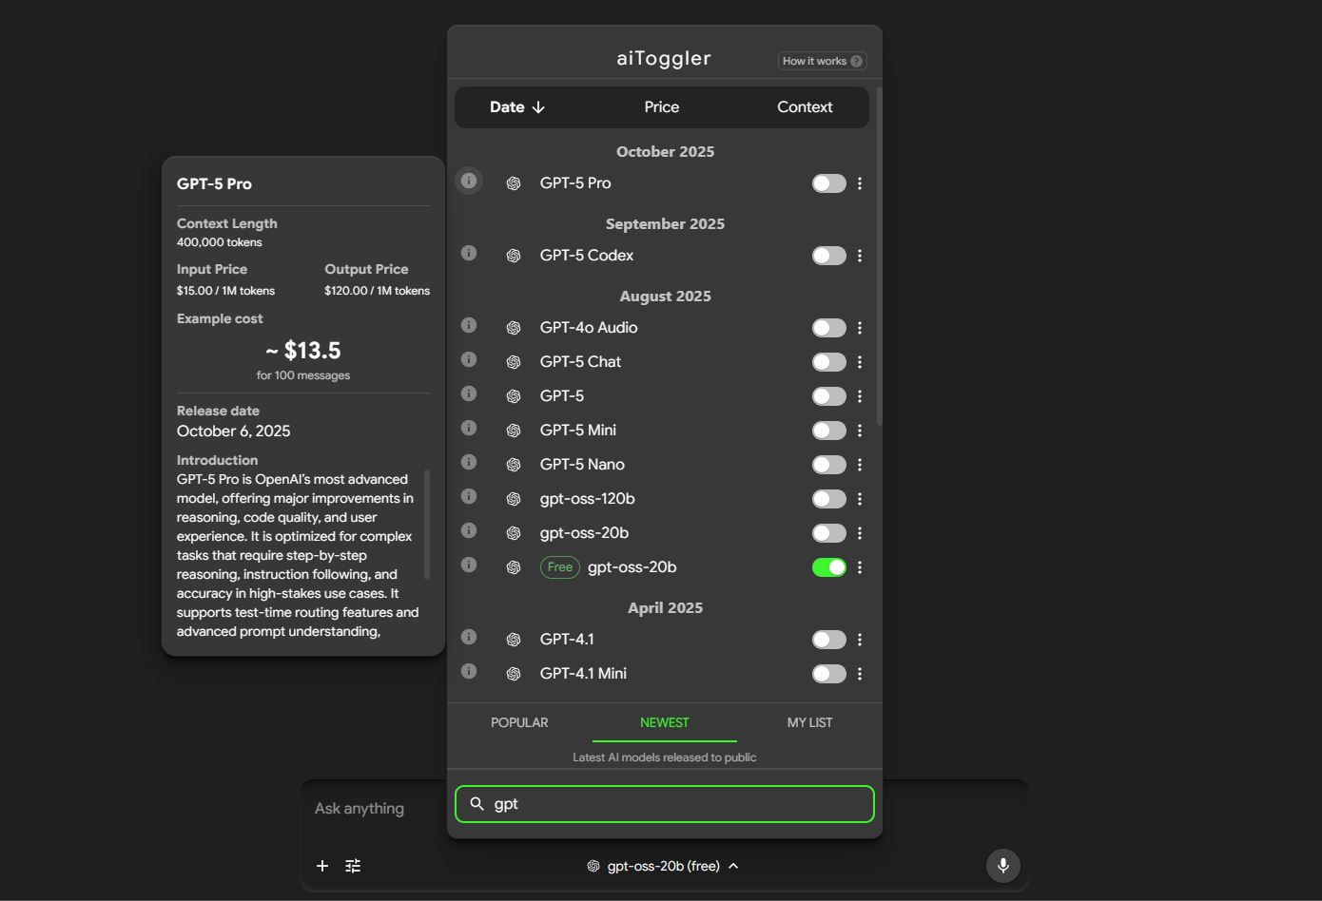The width and height of the screenshot is (1322, 901).
Task: Open the tune settings sliders icon
Action: [353, 866]
